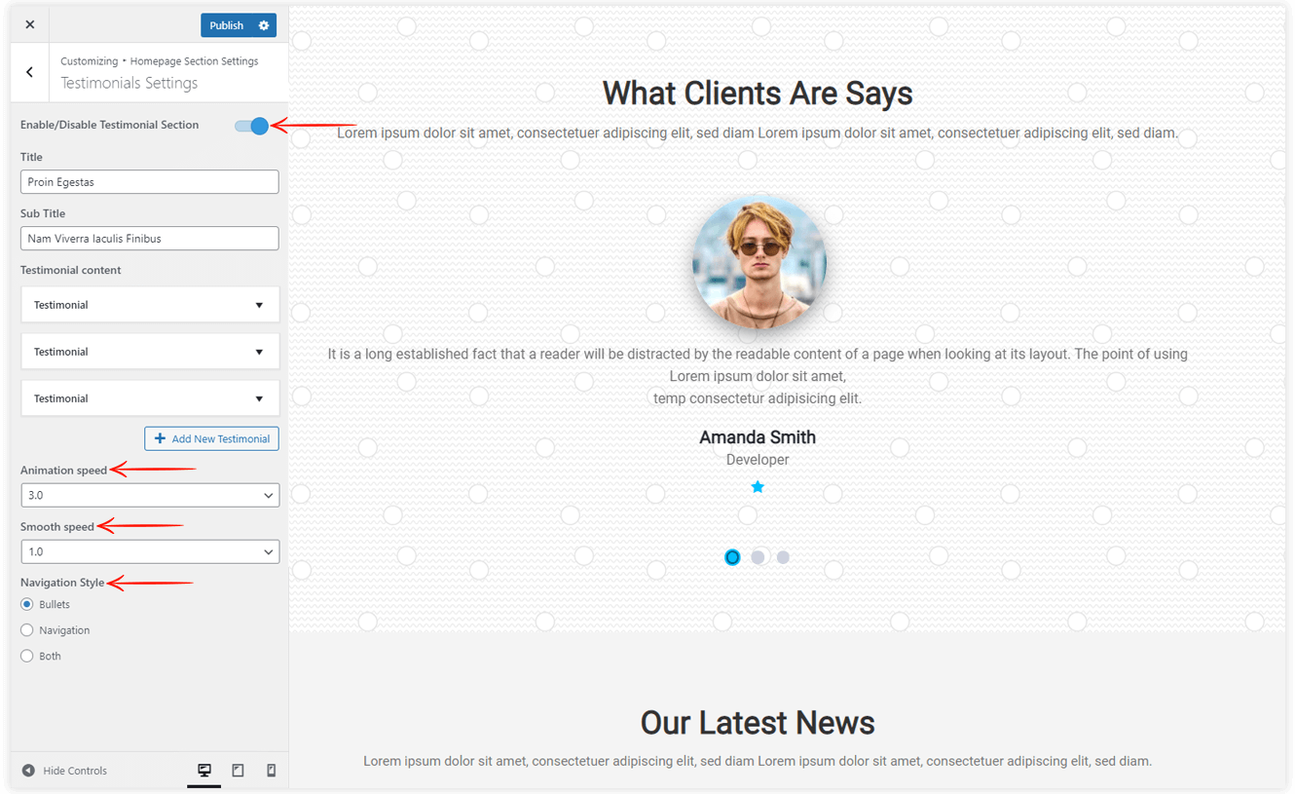Open the Animation speed dropdown
Image resolution: width=1295 pixels, height=794 pixels.
coord(150,495)
